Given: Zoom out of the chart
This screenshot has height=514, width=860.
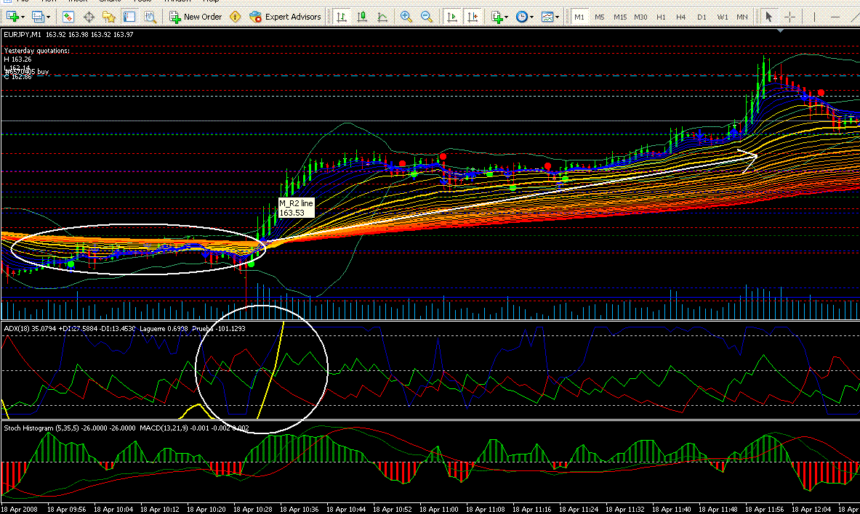Looking at the screenshot, I should (426, 17).
